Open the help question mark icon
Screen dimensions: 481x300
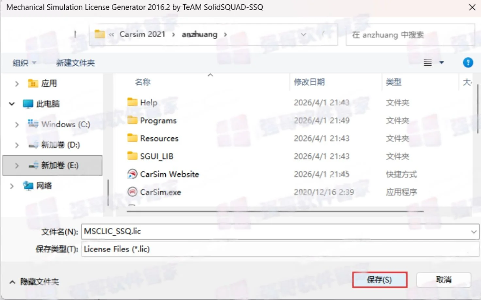point(468,62)
